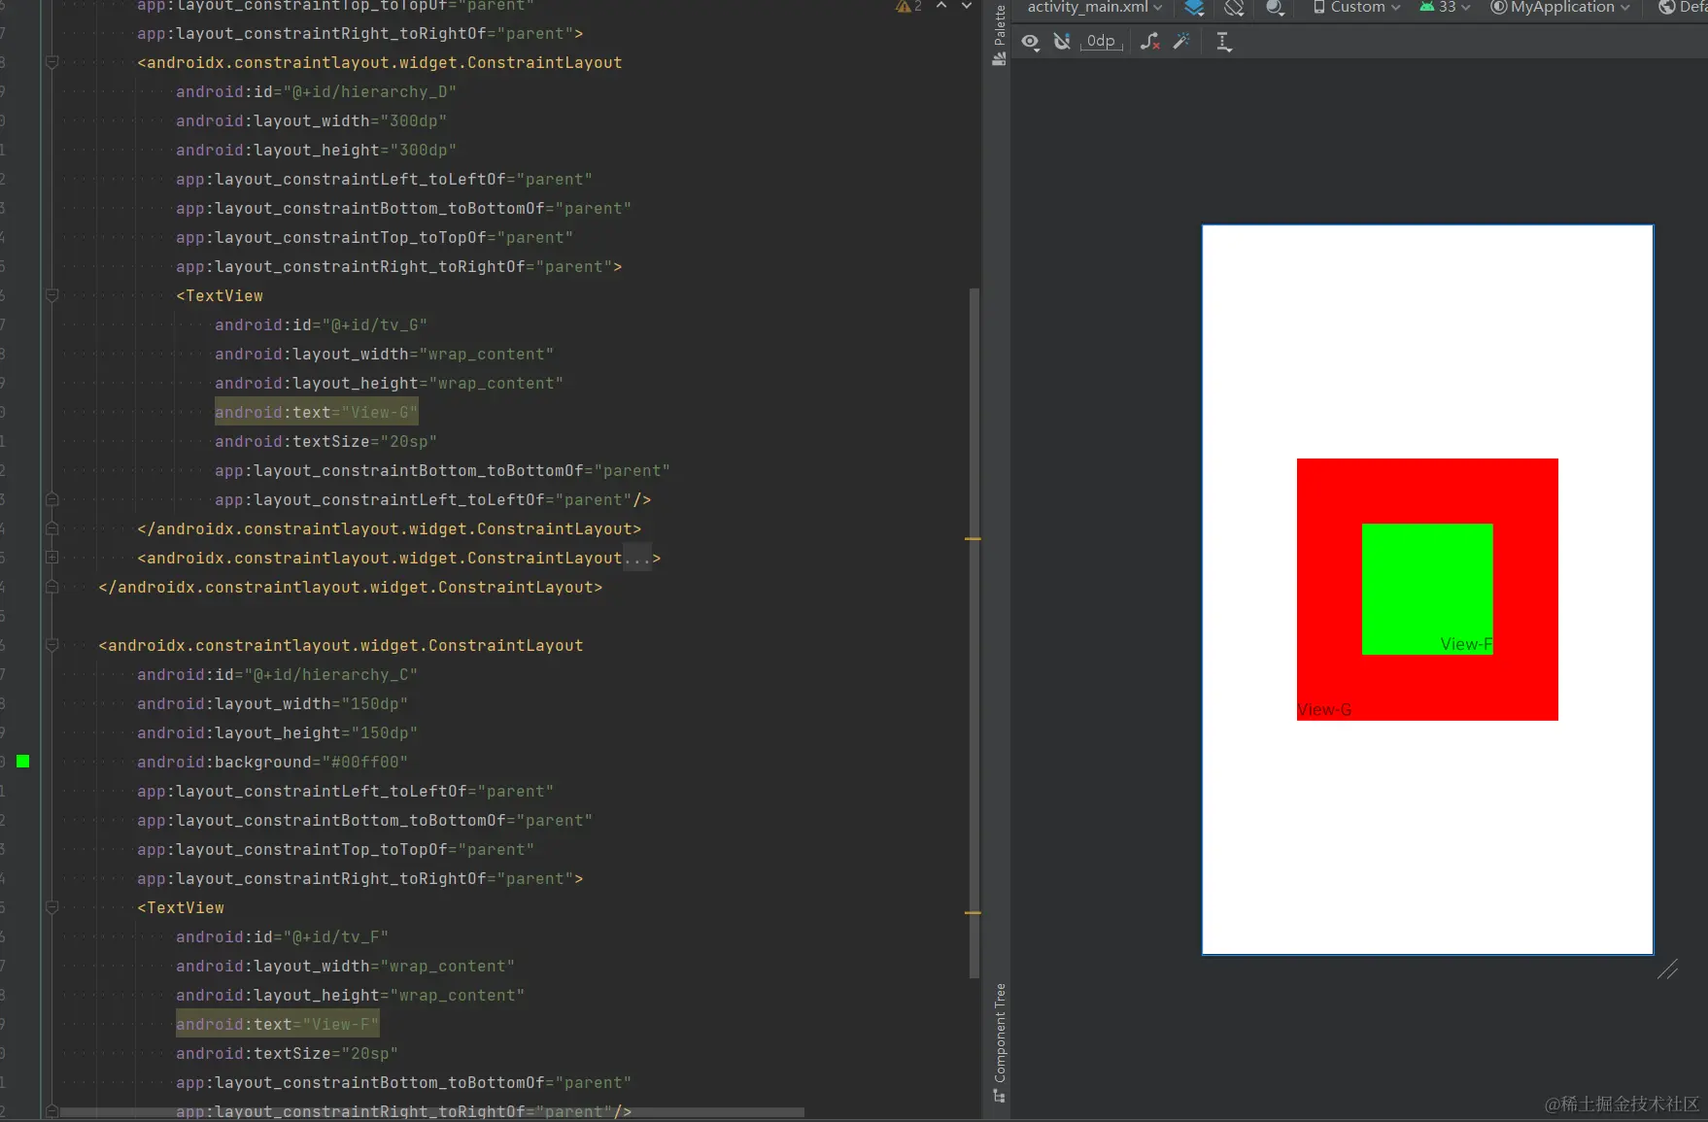
Task: Click closing tag fold marker of hierarchy_D
Action: [x=52, y=528]
